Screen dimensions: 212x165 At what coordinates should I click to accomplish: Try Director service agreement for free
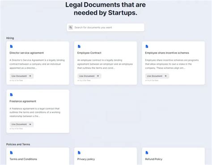click(16, 80)
